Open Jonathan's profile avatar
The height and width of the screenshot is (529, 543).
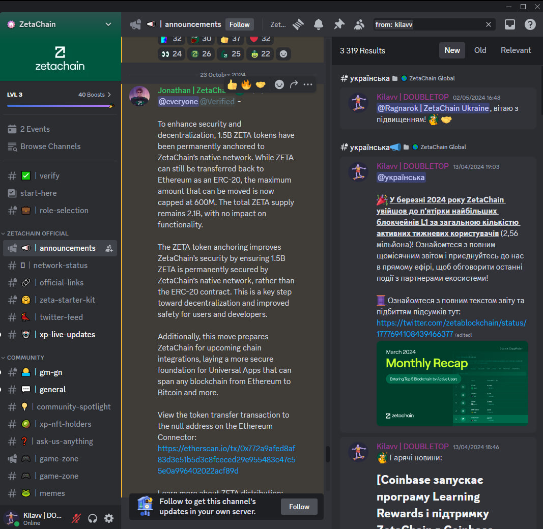tap(139, 96)
